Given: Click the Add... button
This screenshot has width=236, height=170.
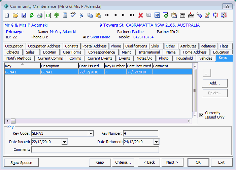Looking at the screenshot, I should [215, 83].
